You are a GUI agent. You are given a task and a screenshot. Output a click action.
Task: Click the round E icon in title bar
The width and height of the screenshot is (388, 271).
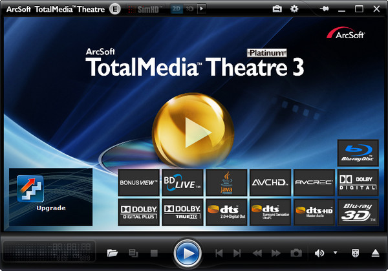115,9
